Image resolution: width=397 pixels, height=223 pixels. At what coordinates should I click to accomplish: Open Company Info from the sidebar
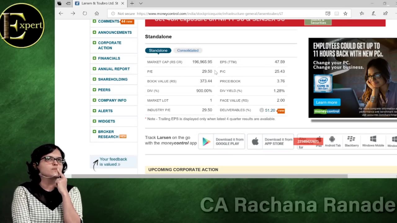(x=112, y=100)
